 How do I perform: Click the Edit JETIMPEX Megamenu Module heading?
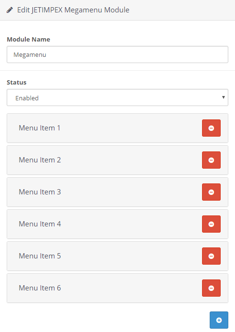(x=73, y=10)
